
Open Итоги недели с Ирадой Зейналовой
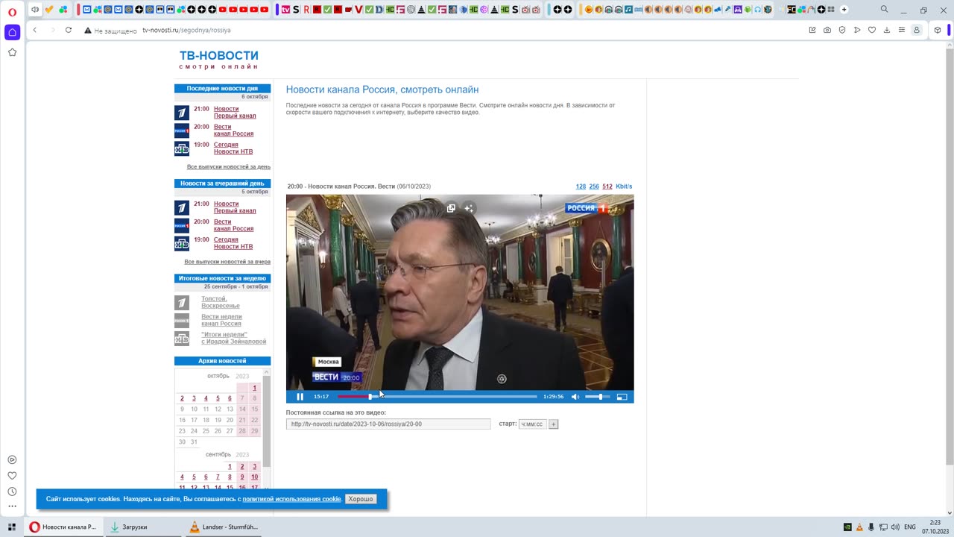click(x=233, y=338)
